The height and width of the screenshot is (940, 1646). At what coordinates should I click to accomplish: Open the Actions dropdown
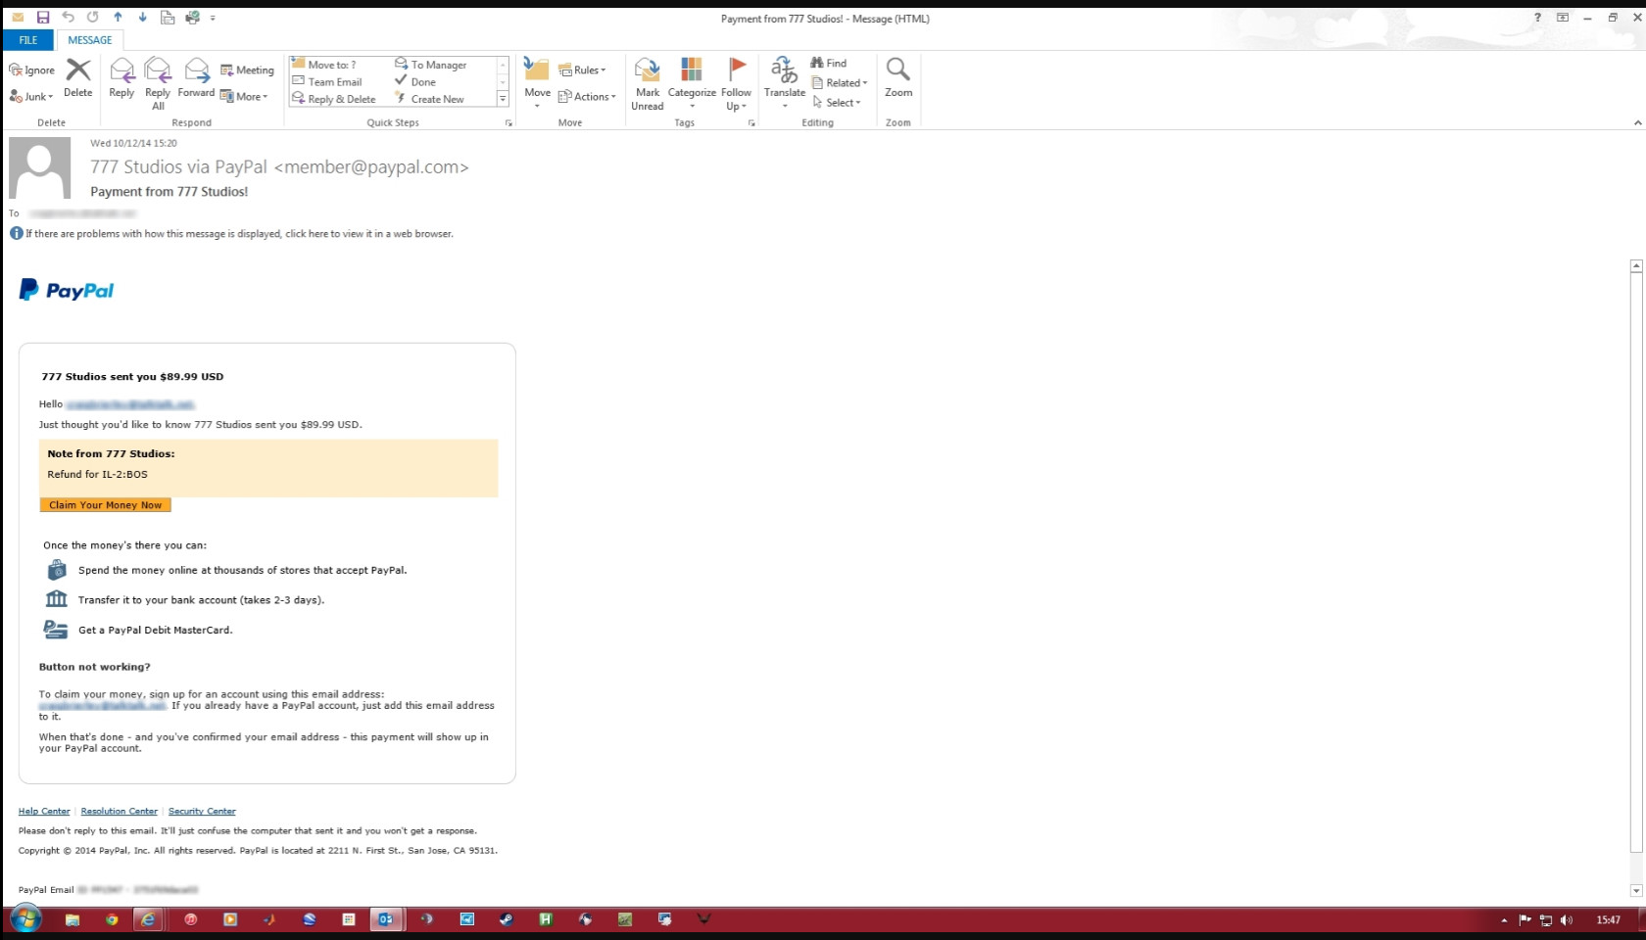coord(588,97)
